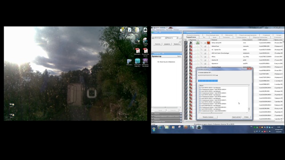Open the Открыто для редактирования tab
Viewport: 285px width, 160px height.
[x=248, y=35]
